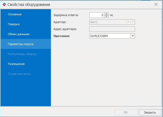Screen dimensions: 163x117
Task: Click the Адрес адаптера text field
Action: [112, 29]
